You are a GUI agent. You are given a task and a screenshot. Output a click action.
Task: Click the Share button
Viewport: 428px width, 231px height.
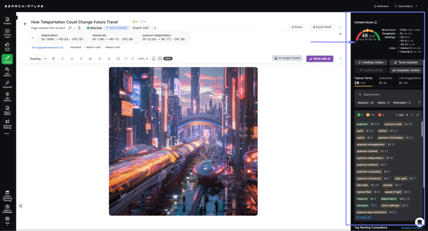tap(297, 27)
